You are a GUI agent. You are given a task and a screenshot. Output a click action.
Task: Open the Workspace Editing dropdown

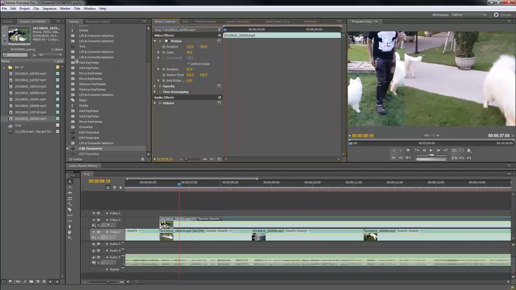468,15
